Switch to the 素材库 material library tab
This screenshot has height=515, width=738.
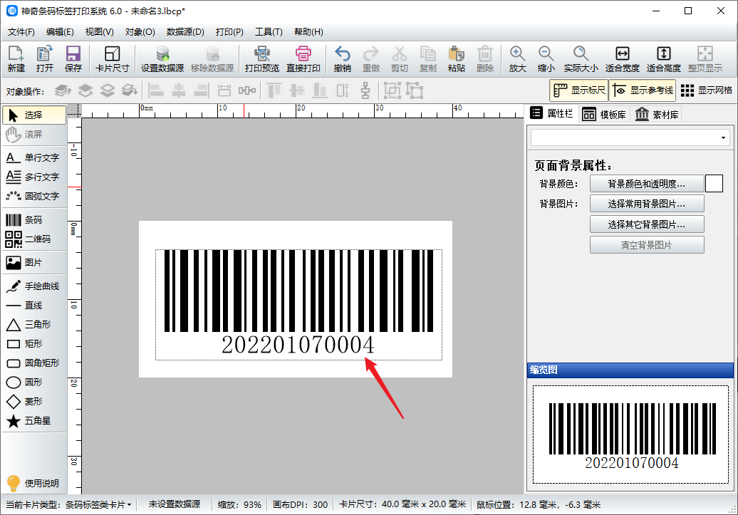[657, 115]
